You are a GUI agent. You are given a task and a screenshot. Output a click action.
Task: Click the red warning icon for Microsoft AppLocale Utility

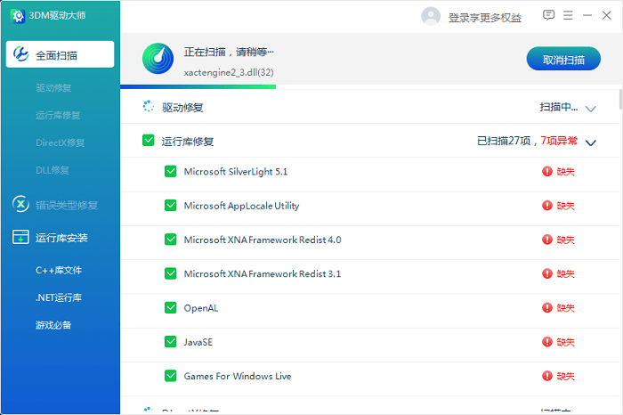[x=547, y=206]
